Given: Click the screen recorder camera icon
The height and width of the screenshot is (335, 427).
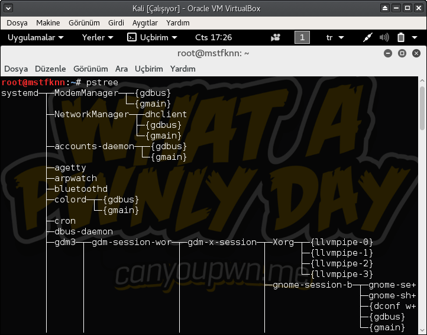Looking at the screenshot, I should 276,37.
